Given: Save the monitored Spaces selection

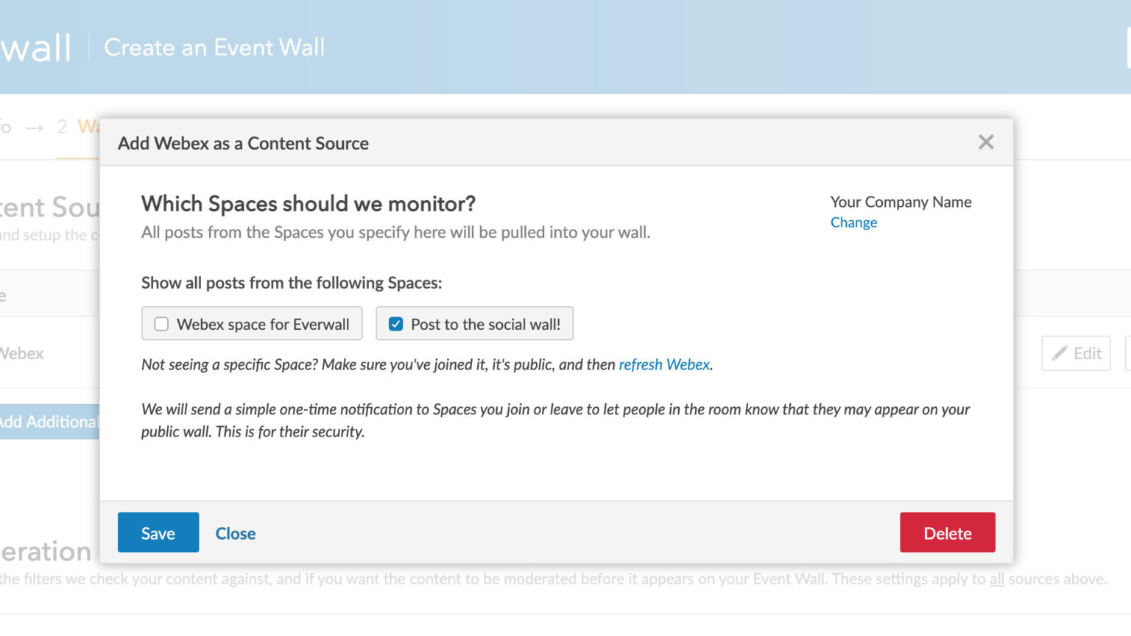Looking at the screenshot, I should [x=158, y=532].
